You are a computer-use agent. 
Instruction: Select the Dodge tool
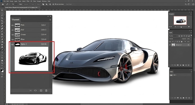pyautogui.click(x=2, y=47)
